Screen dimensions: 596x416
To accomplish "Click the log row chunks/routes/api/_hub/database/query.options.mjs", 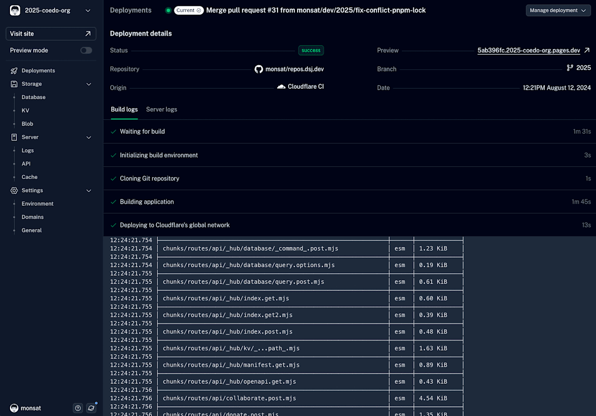I will point(249,265).
